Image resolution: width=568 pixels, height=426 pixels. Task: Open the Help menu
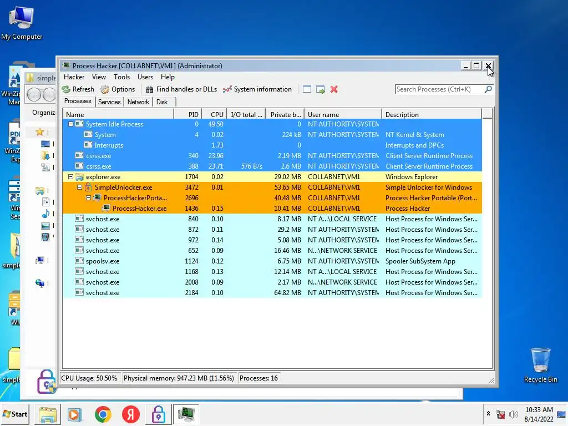click(168, 77)
